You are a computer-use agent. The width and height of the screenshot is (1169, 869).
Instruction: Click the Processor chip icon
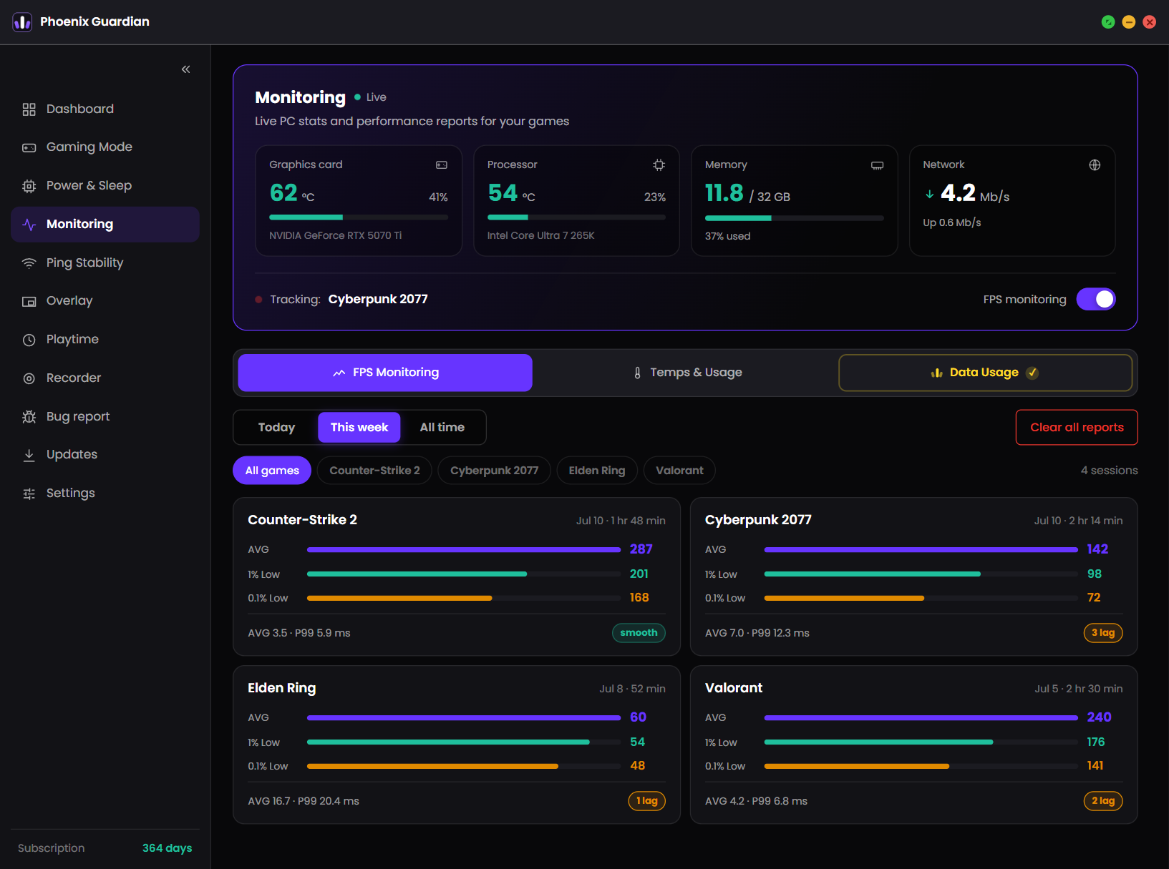coord(659,165)
